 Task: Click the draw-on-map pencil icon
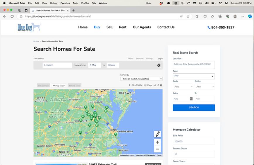coord(157,134)
